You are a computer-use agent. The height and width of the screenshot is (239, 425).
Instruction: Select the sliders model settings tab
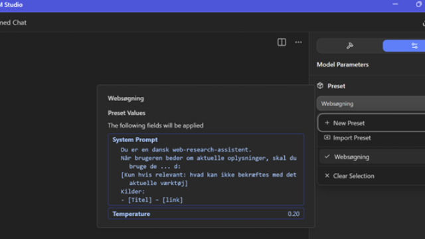click(404, 46)
